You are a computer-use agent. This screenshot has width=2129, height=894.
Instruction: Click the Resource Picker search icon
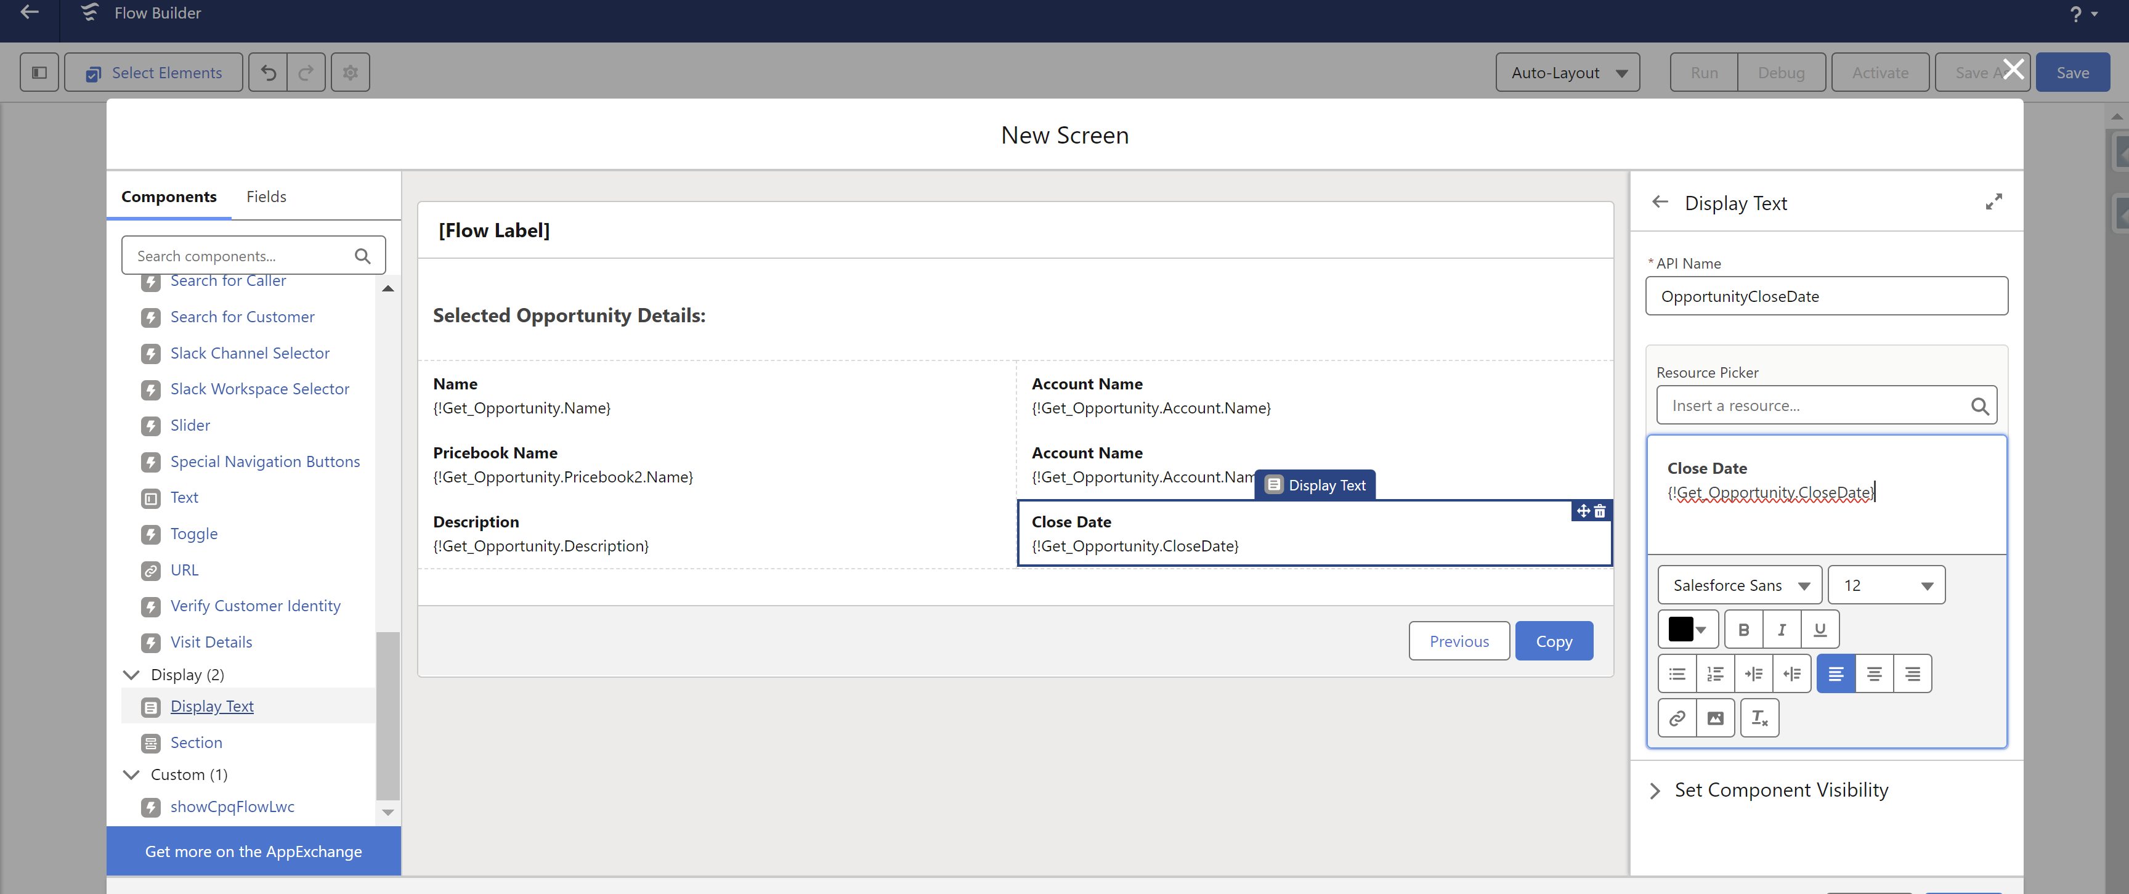1979,405
